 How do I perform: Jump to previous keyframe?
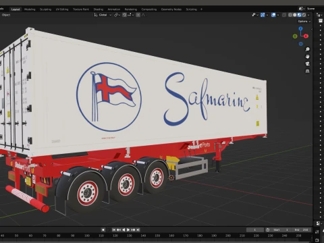click(x=119, y=230)
